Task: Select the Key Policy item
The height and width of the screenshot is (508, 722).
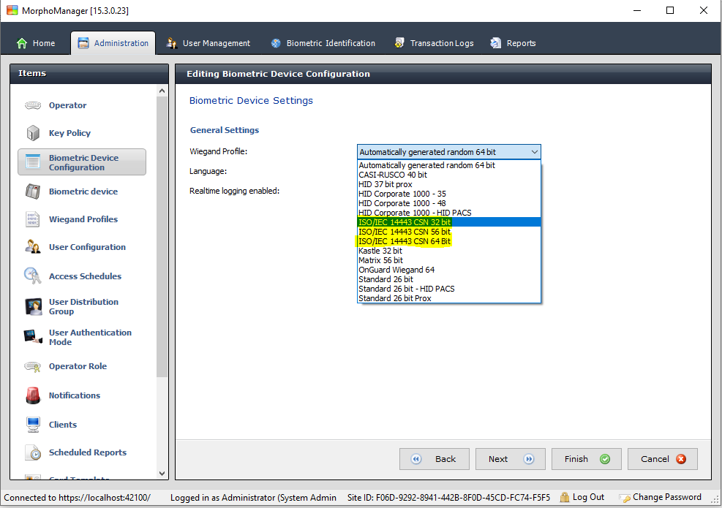Action: click(x=33, y=133)
